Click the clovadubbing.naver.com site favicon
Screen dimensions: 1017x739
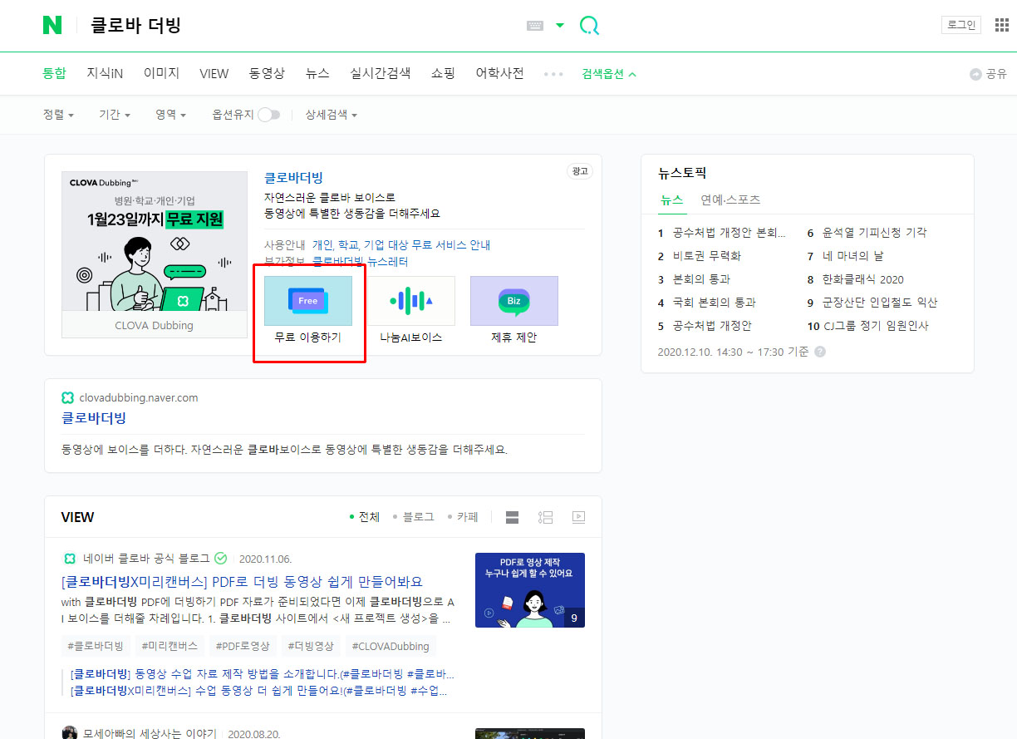[68, 397]
